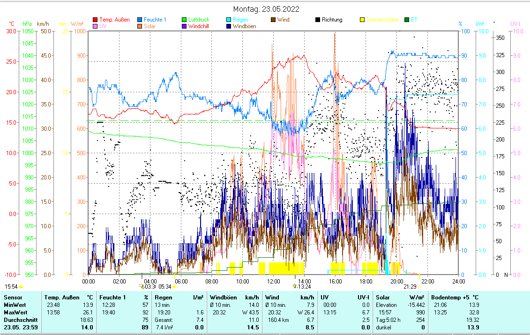This screenshot has height=335, width=530.
Task: Click the cyan Regen legend swatch
Action: [x=228, y=20]
